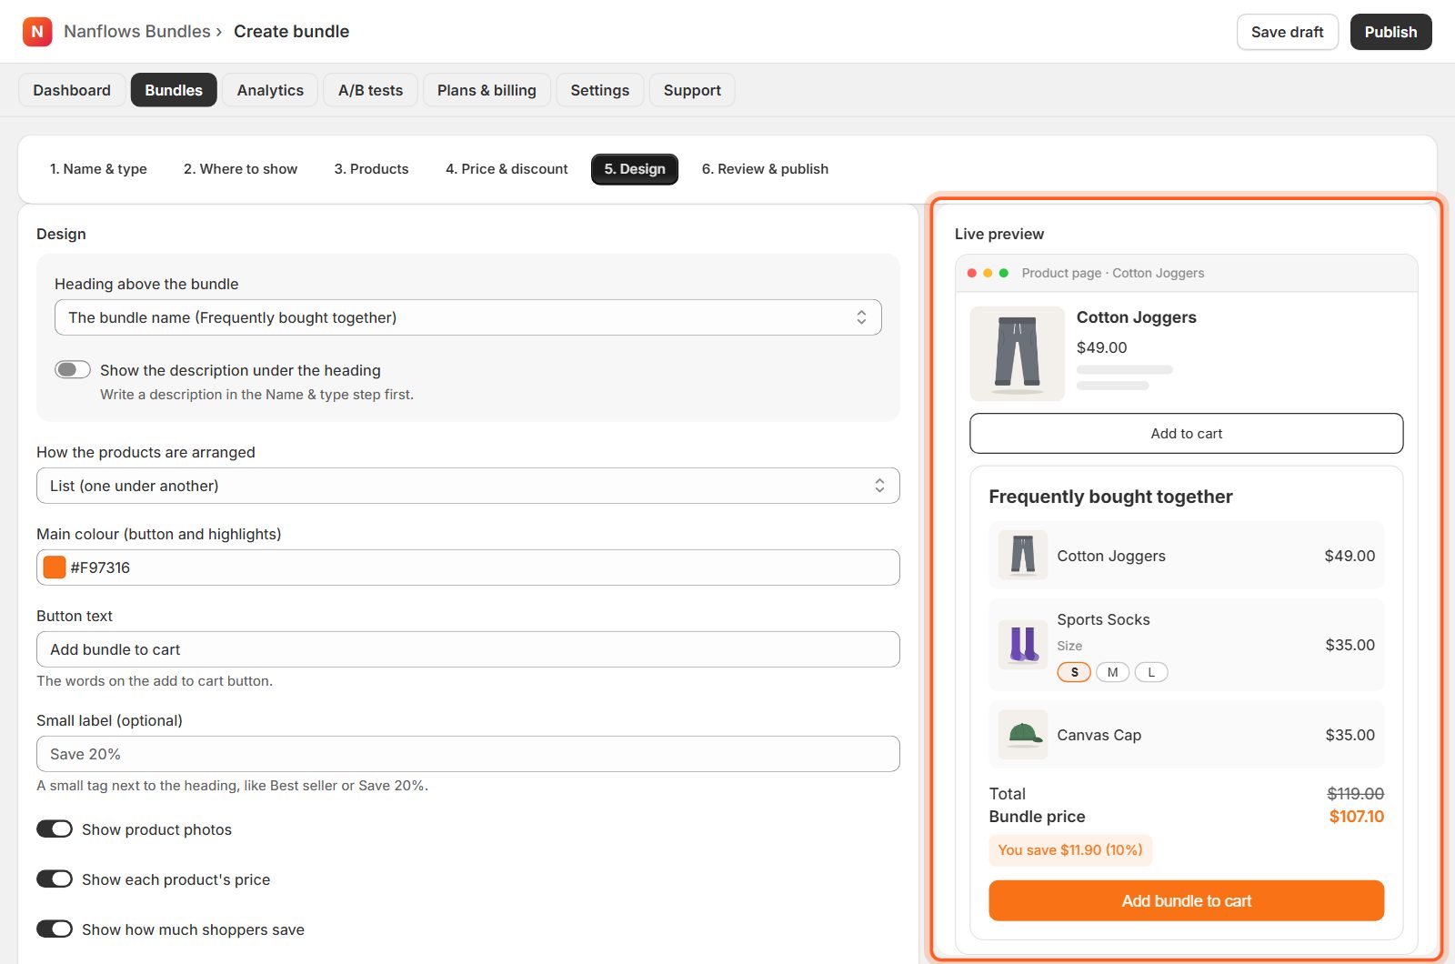The width and height of the screenshot is (1455, 964).
Task: Toggle Show the description under the heading
Action: coord(73,369)
